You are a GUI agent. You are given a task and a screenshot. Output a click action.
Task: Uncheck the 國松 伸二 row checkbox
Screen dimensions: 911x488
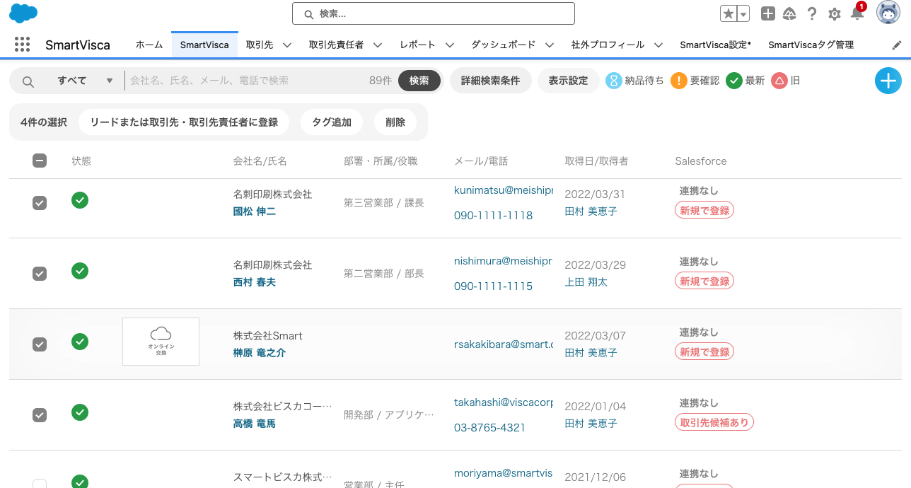click(40, 203)
